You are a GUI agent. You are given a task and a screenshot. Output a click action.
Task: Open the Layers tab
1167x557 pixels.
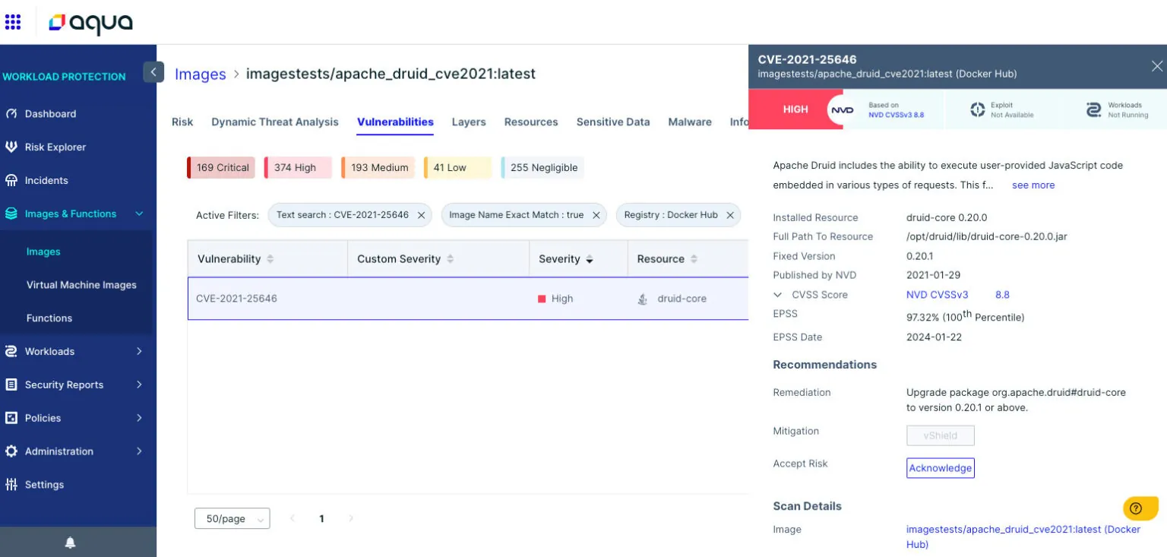pos(469,122)
